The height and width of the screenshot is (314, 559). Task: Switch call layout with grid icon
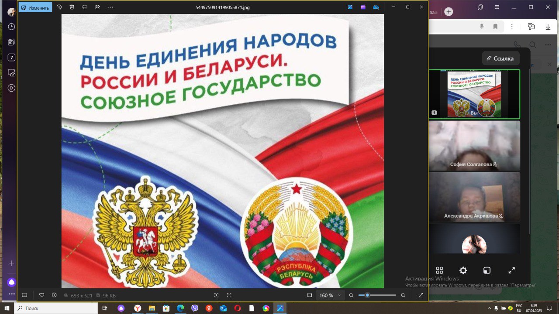[439, 270]
